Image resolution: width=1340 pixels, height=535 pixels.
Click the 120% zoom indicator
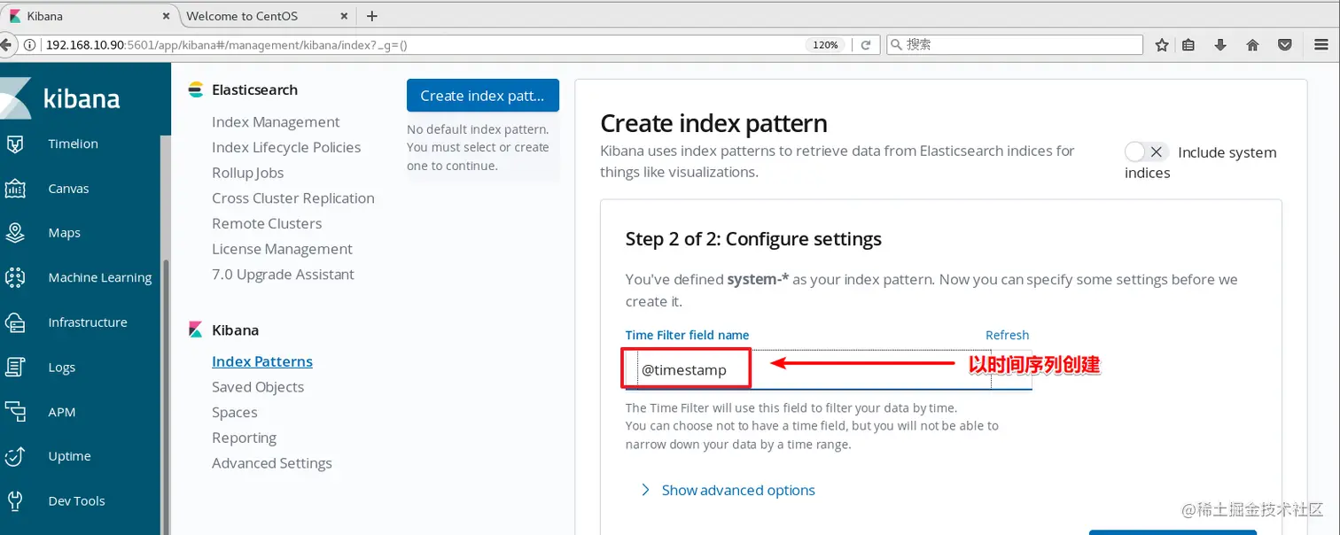pos(825,44)
